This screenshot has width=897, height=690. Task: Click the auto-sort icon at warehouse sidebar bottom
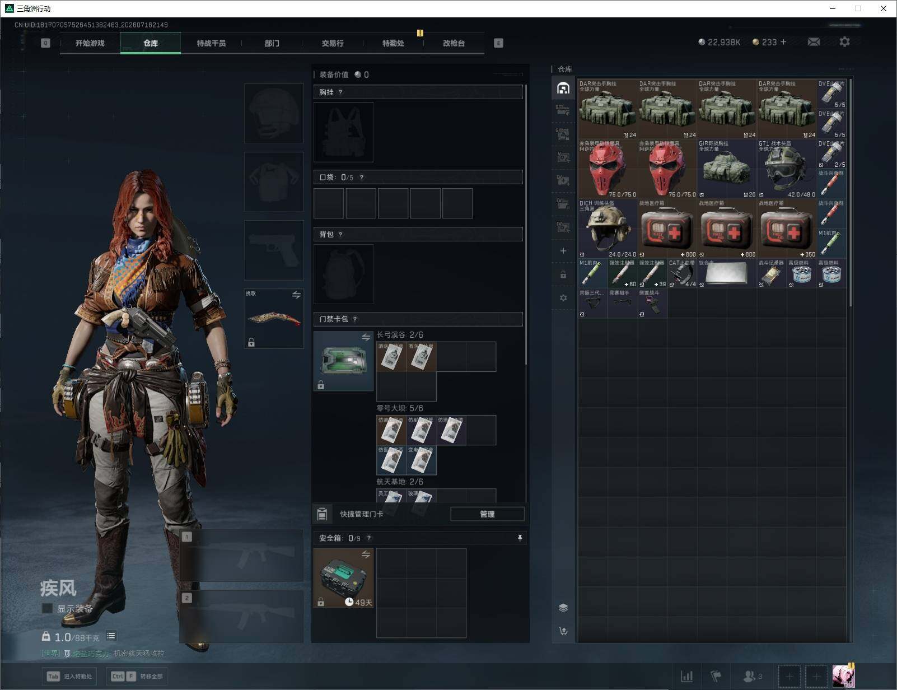point(563,631)
